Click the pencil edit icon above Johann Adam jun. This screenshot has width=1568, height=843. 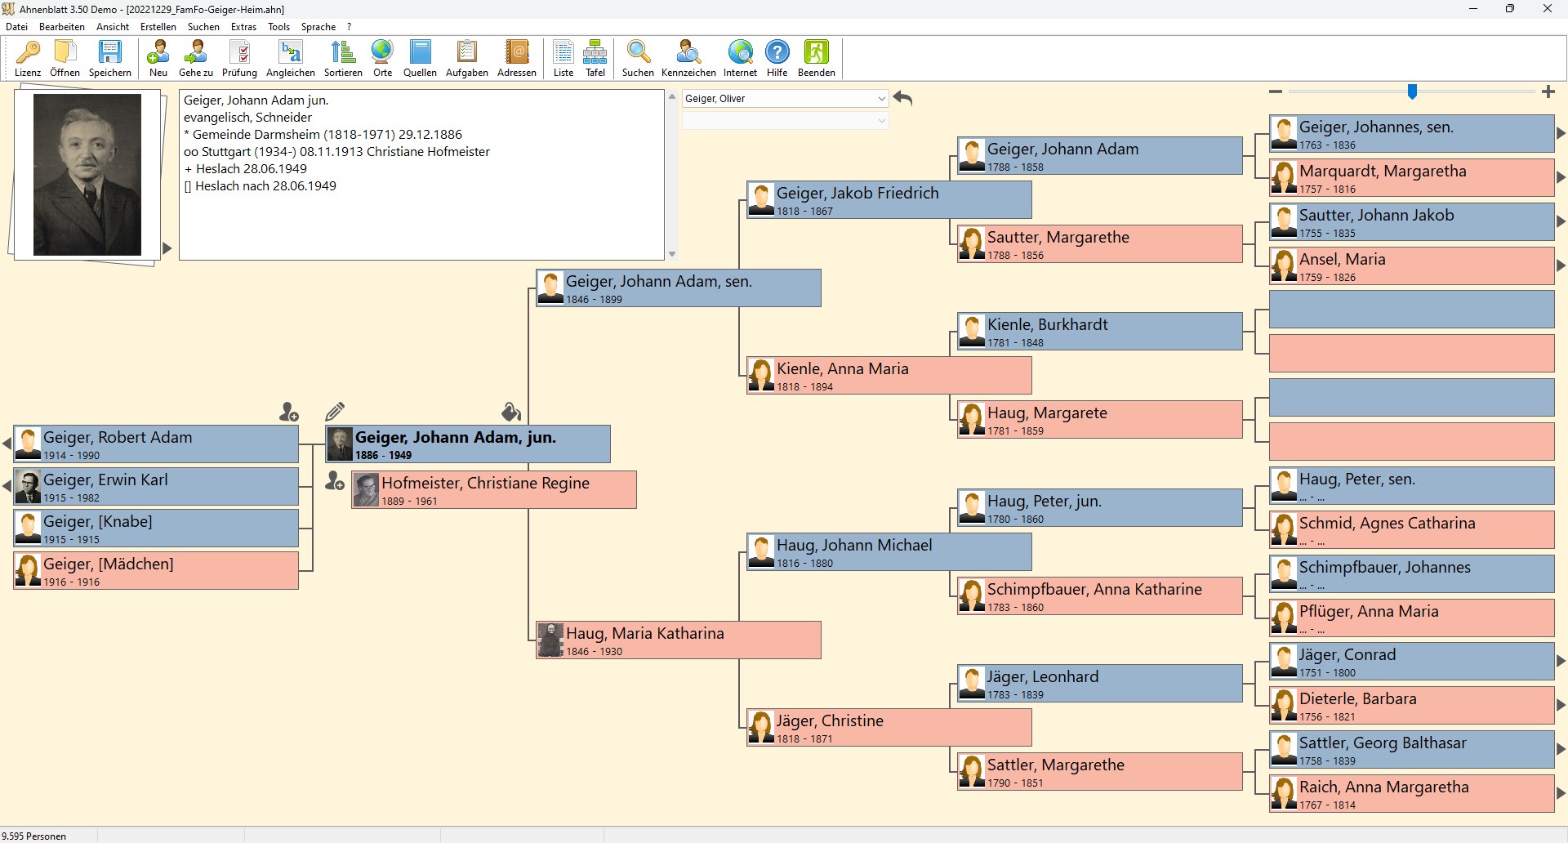pos(335,411)
